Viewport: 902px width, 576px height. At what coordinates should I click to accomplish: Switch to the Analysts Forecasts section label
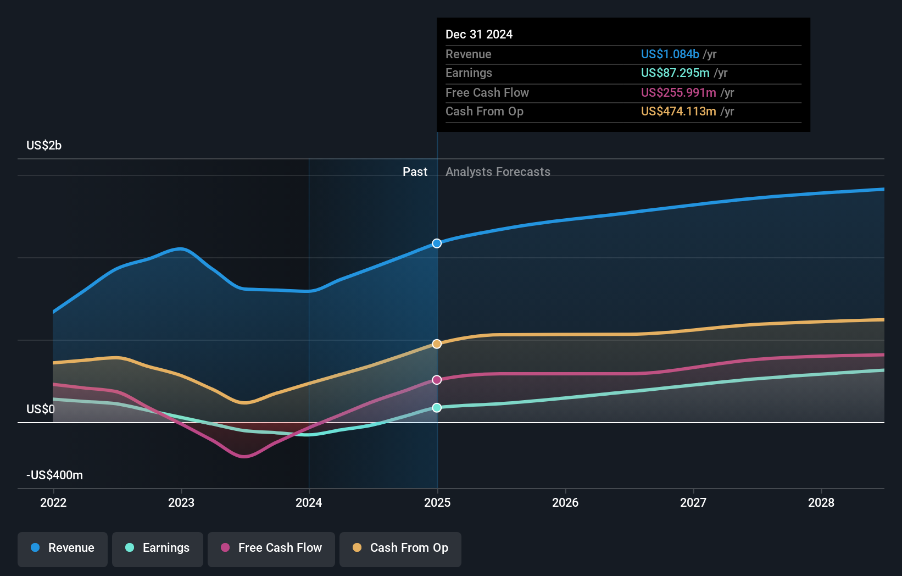498,171
